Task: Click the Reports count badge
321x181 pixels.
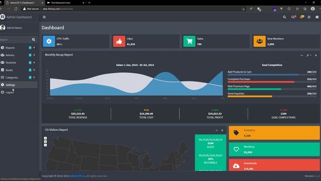Action: [30, 48]
